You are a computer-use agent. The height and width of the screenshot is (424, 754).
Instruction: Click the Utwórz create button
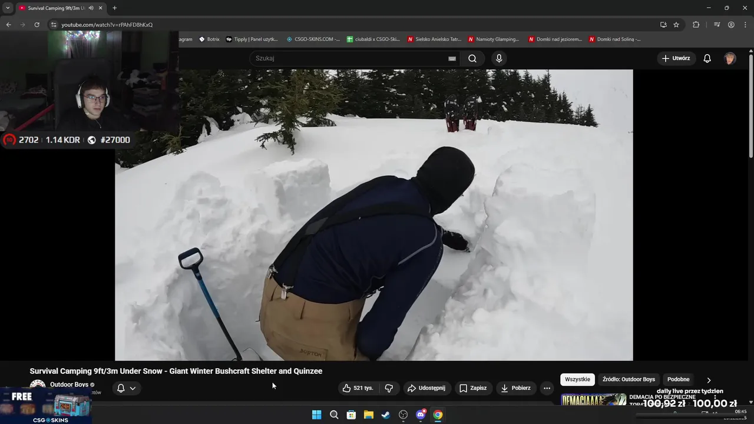(x=676, y=58)
